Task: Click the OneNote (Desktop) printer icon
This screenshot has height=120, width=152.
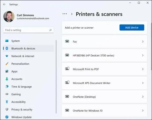Action: [67, 97]
